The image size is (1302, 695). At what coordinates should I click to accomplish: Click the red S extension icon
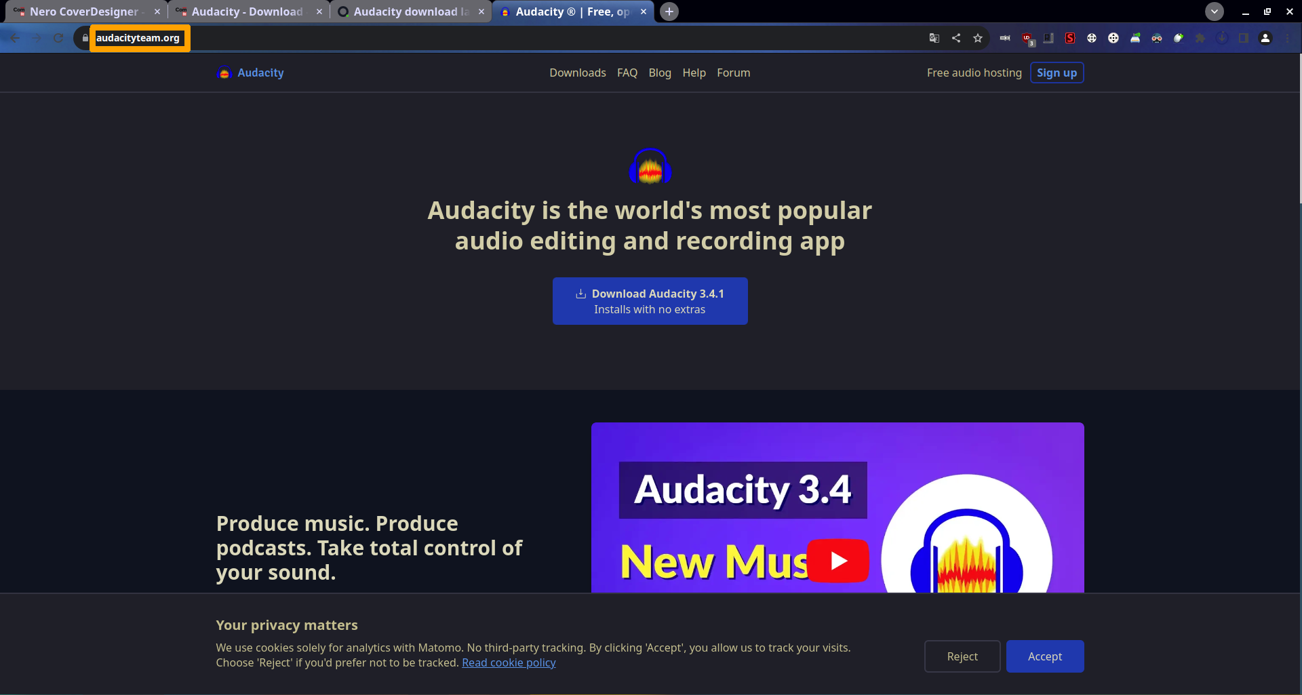[x=1070, y=38]
